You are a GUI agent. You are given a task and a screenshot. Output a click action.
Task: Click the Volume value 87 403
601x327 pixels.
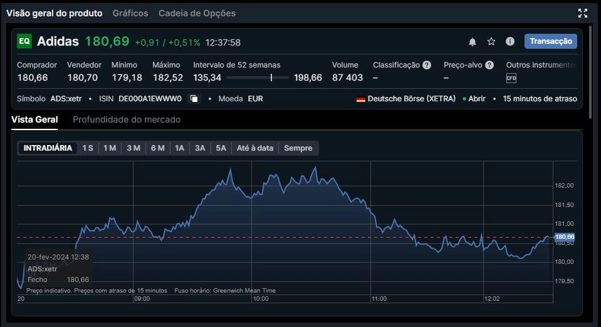click(347, 78)
